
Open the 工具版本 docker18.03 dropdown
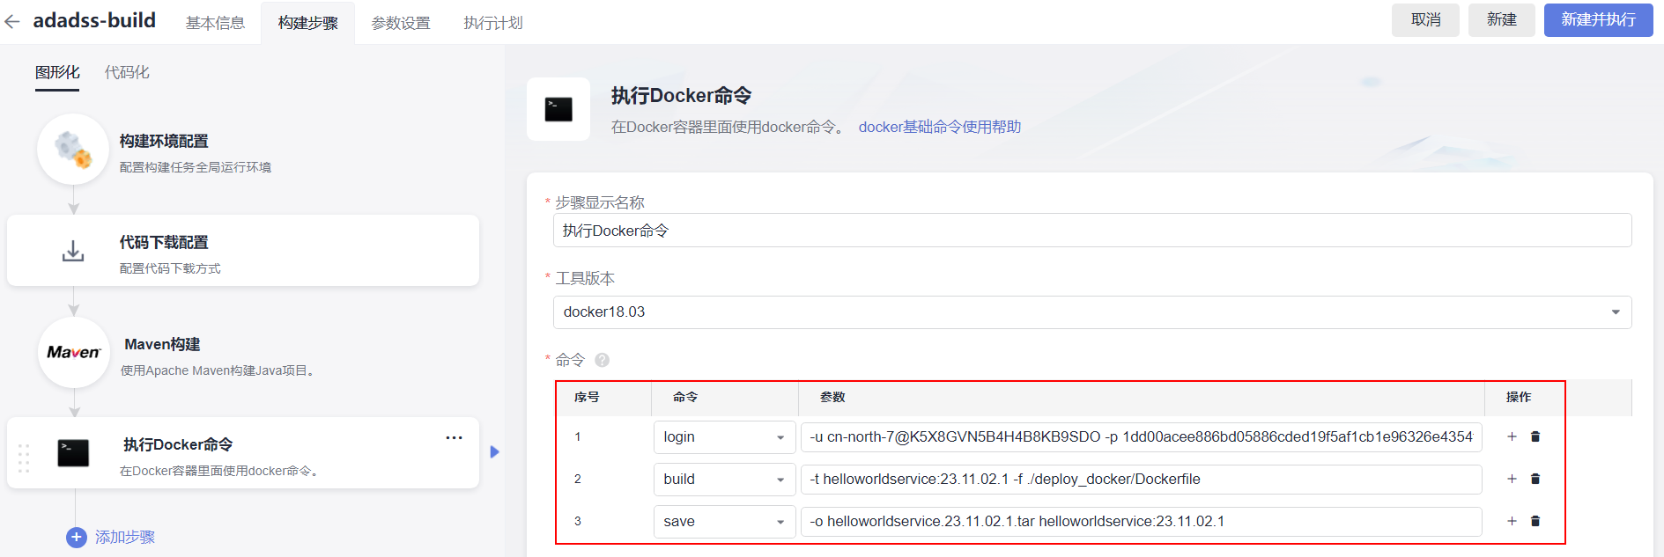tap(1091, 312)
